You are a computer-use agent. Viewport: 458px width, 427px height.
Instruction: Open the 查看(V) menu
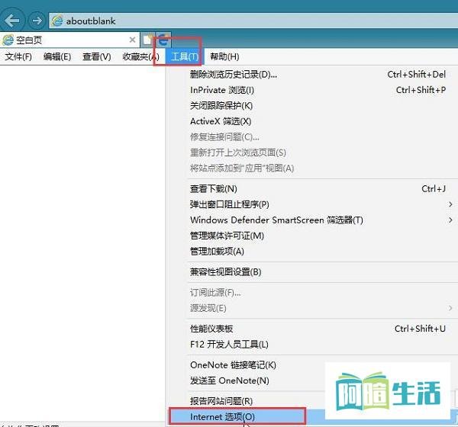coord(97,56)
